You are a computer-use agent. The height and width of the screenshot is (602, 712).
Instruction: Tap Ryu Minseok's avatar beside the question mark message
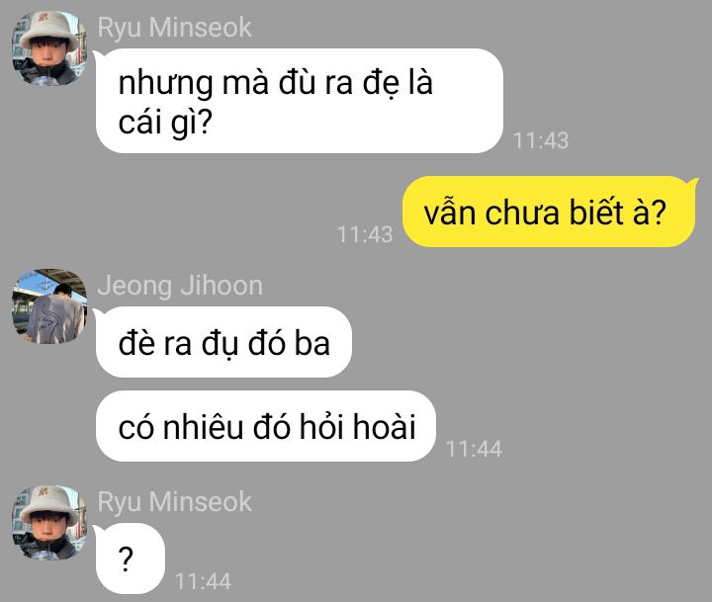tap(49, 522)
